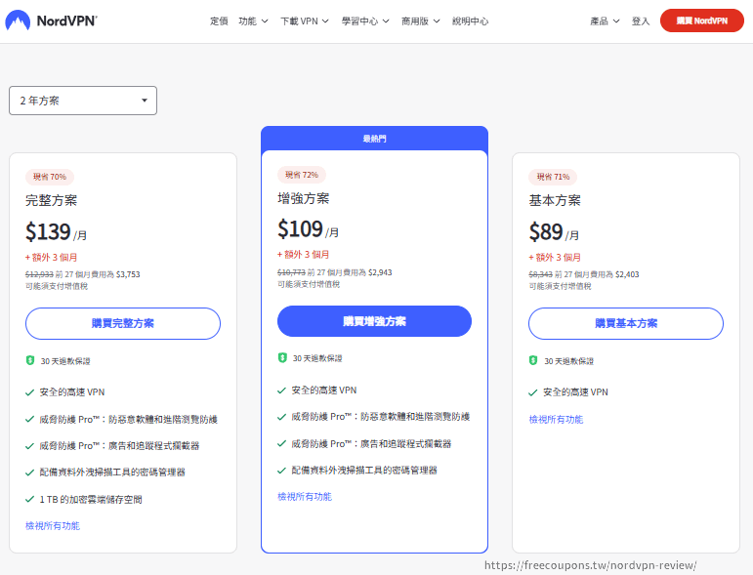Image resolution: width=753 pixels, height=575 pixels.
Task: Click the $89 /月 price
Action: [554, 231]
